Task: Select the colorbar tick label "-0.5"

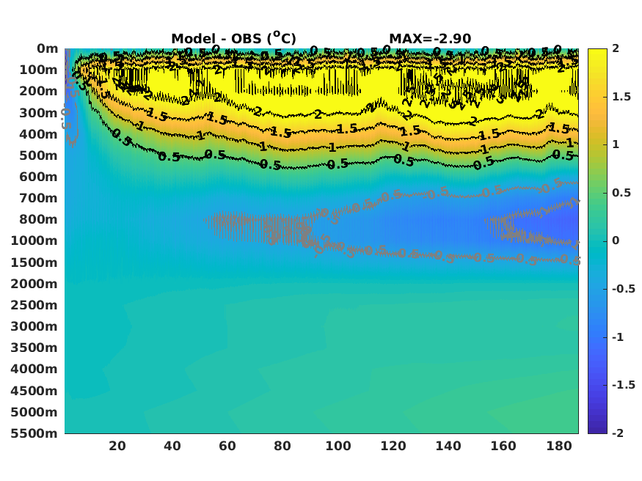Action: click(624, 289)
